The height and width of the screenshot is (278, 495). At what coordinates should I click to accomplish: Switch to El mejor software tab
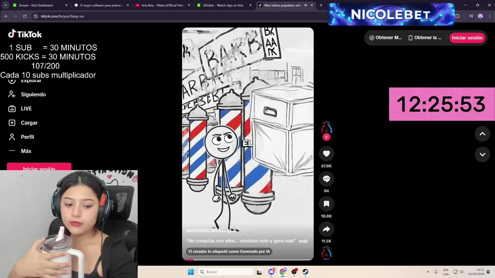(101, 5)
